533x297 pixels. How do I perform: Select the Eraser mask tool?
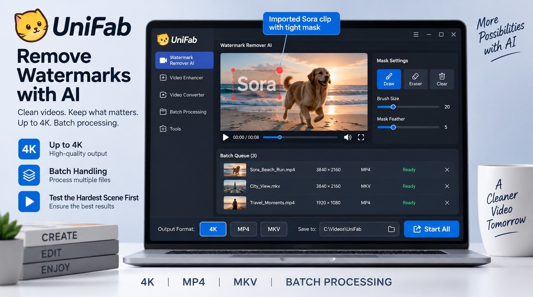click(416, 79)
